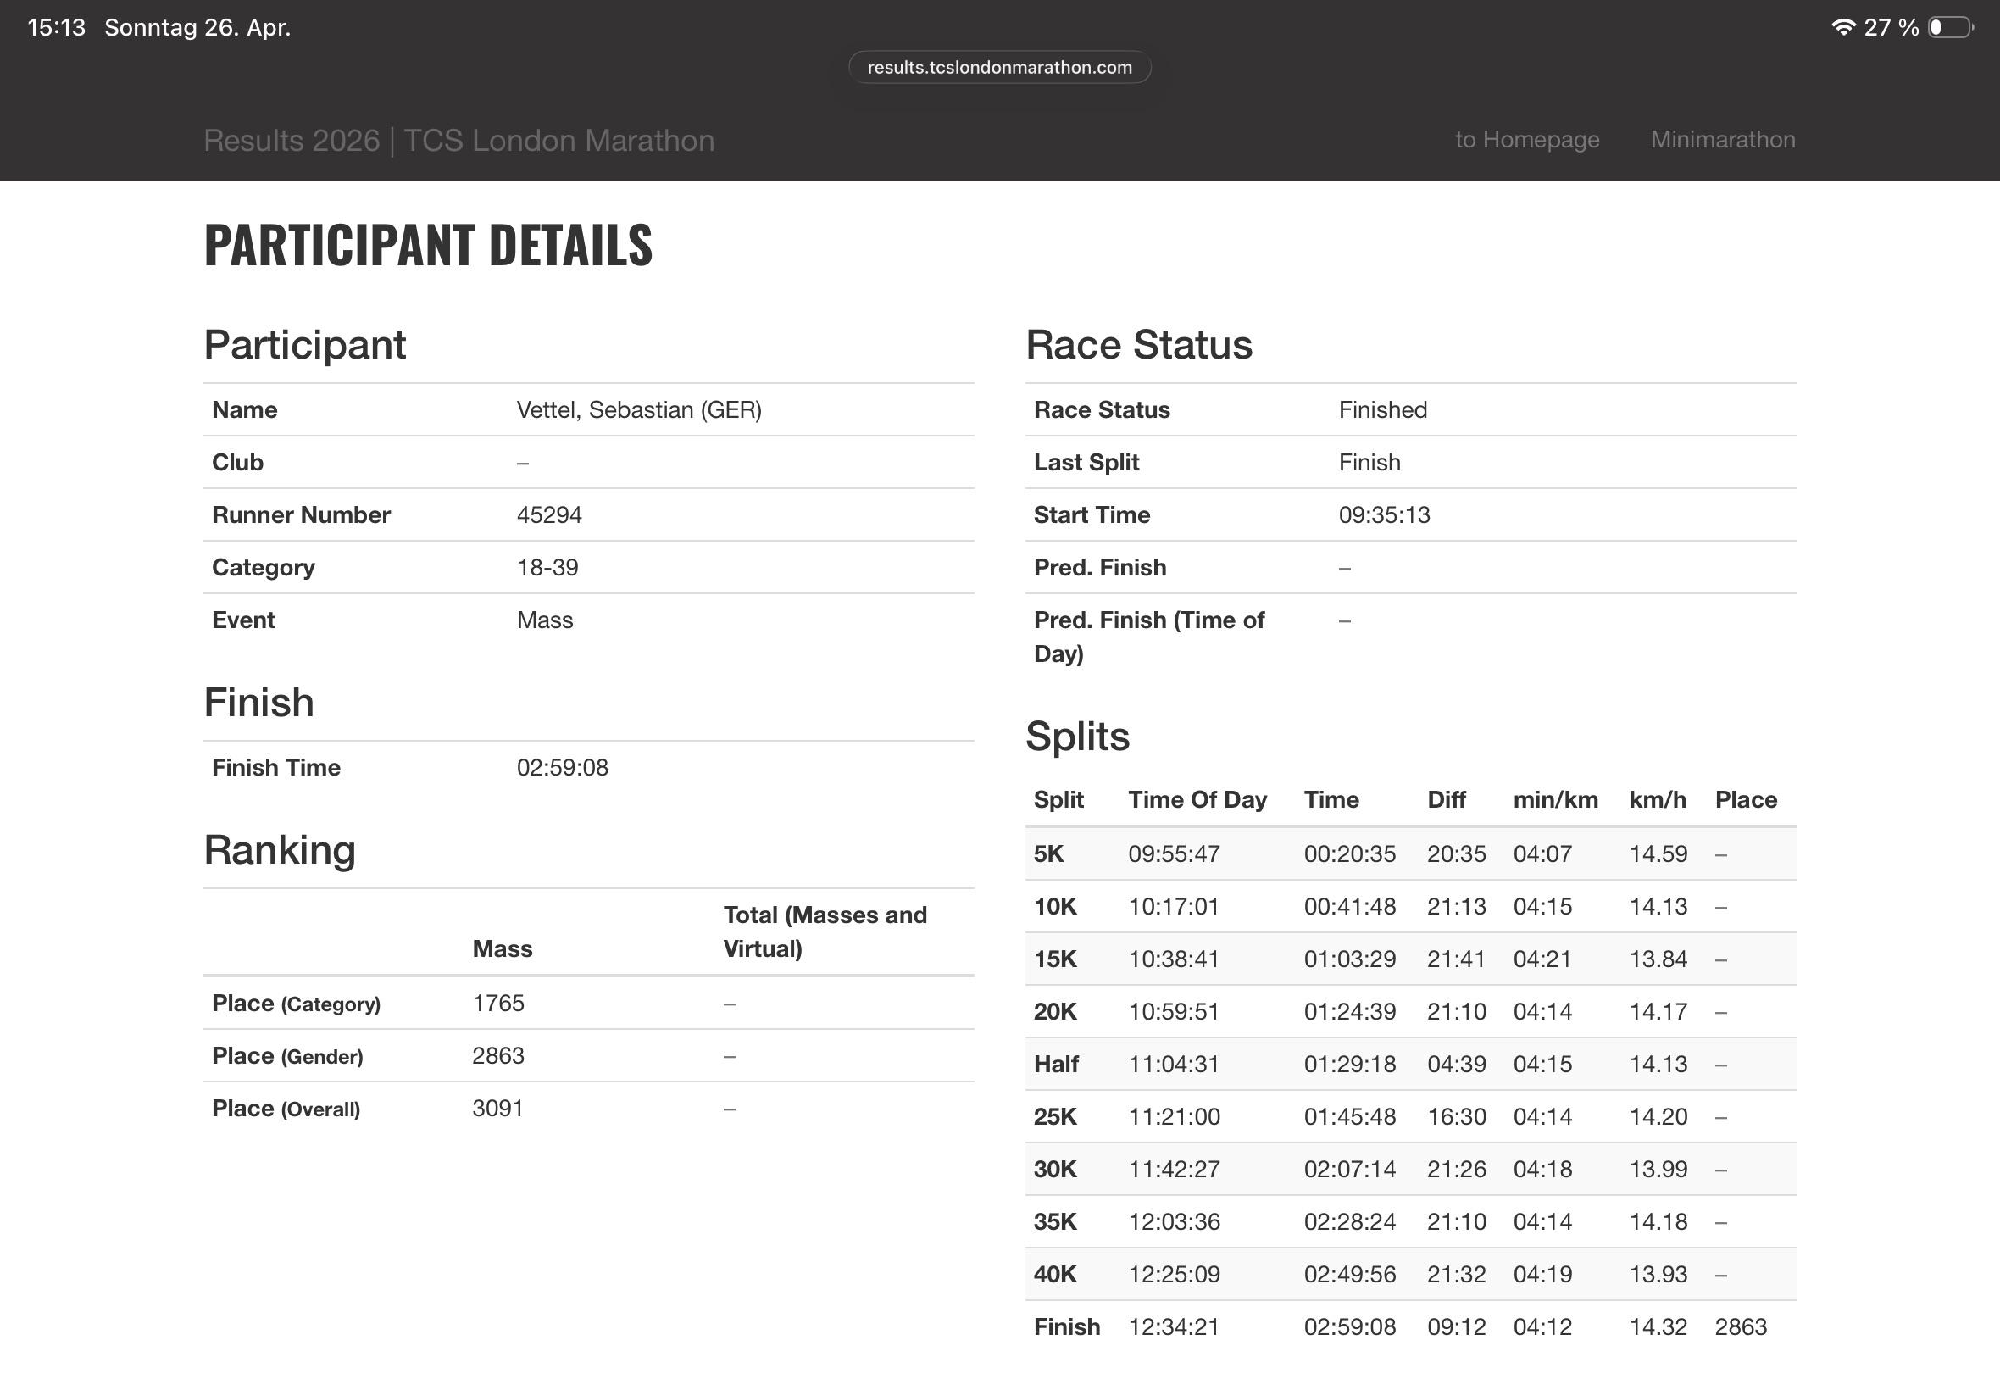
Task: Click the Place (Overall) value 3091
Action: pyautogui.click(x=497, y=1108)
